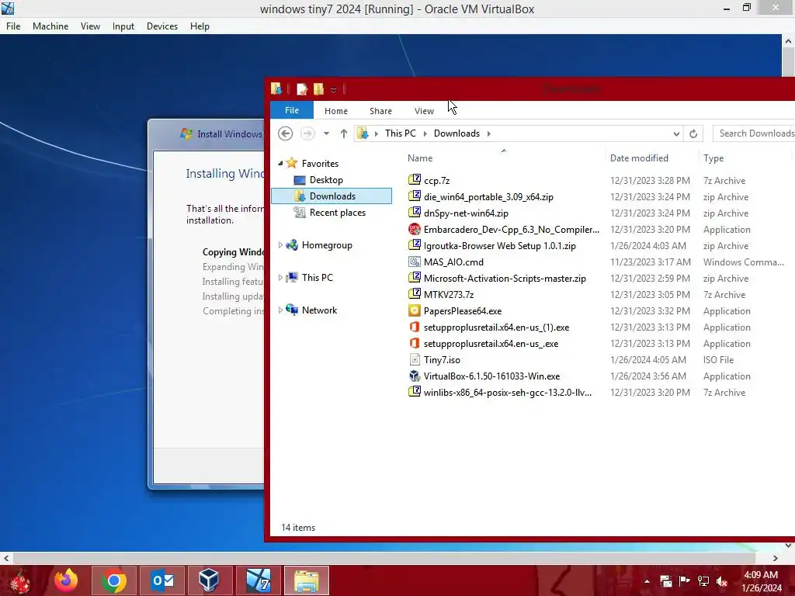
Task: Sort files by Date modified header
Action: point(639,158)
